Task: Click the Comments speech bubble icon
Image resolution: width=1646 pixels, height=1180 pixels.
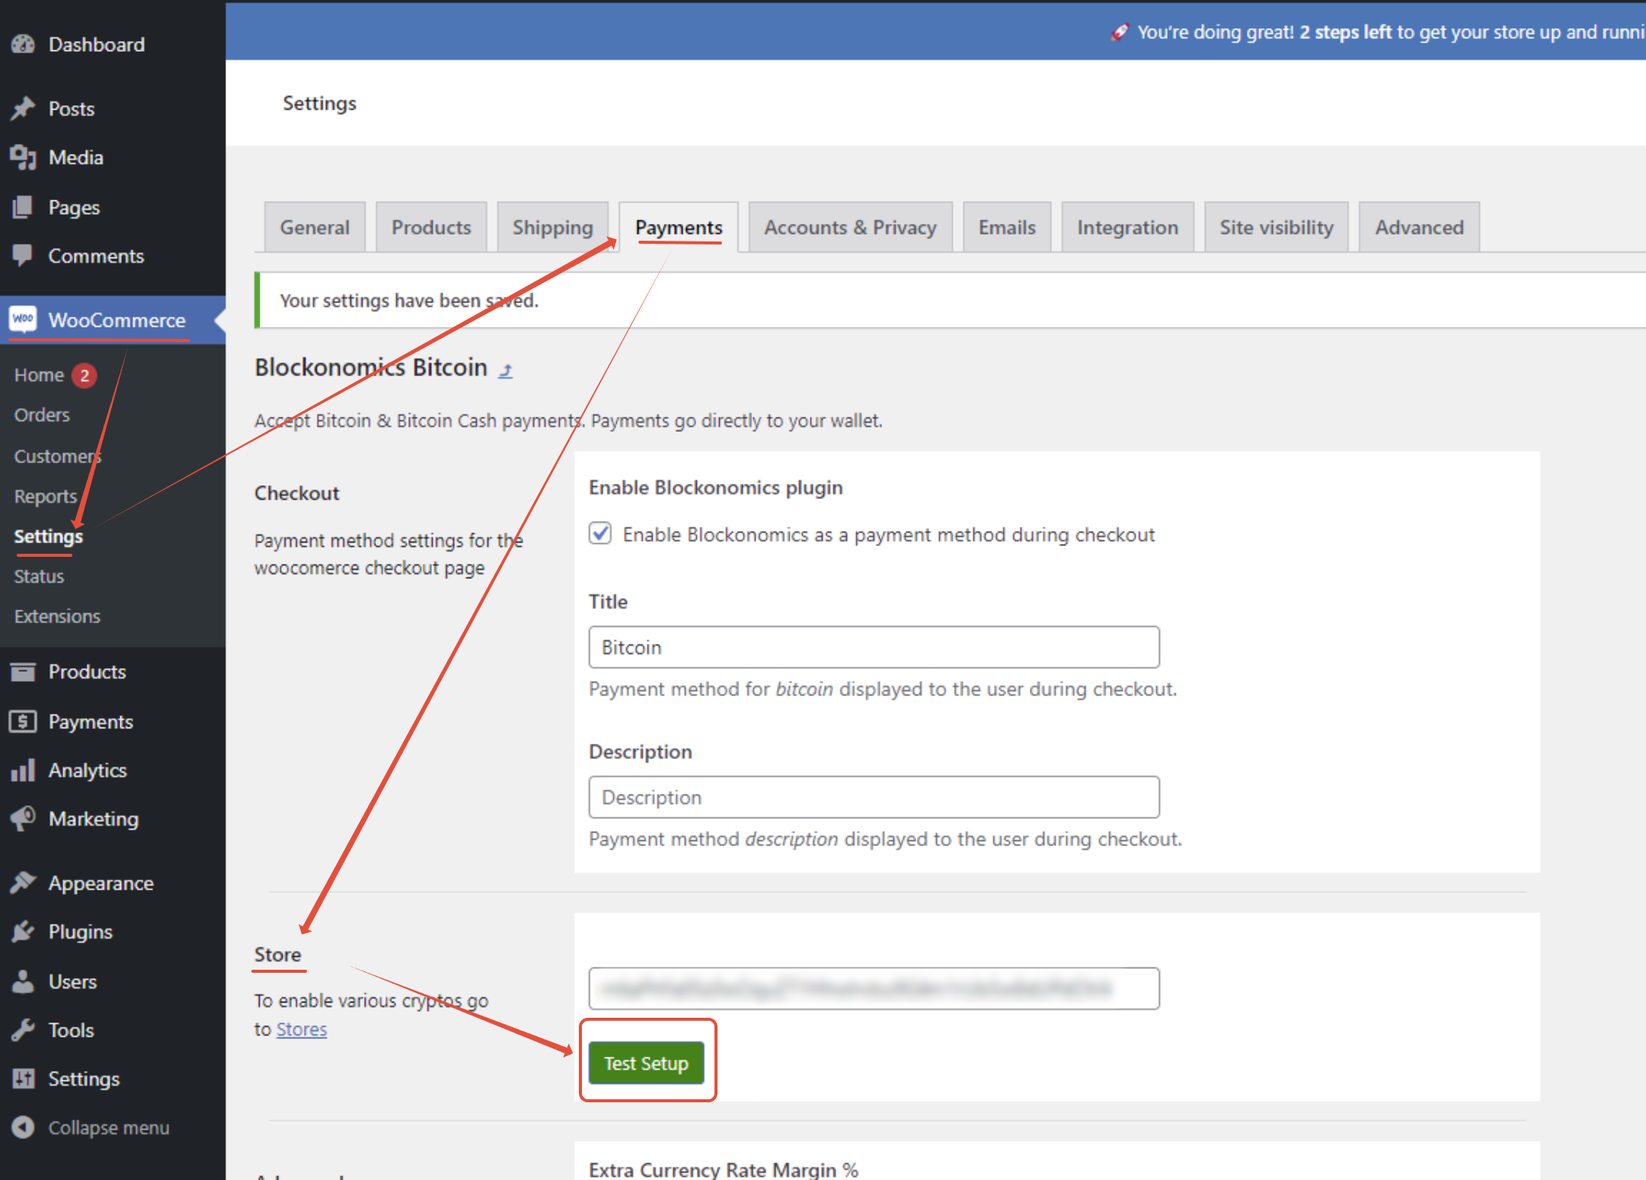Action: (23, 255)
